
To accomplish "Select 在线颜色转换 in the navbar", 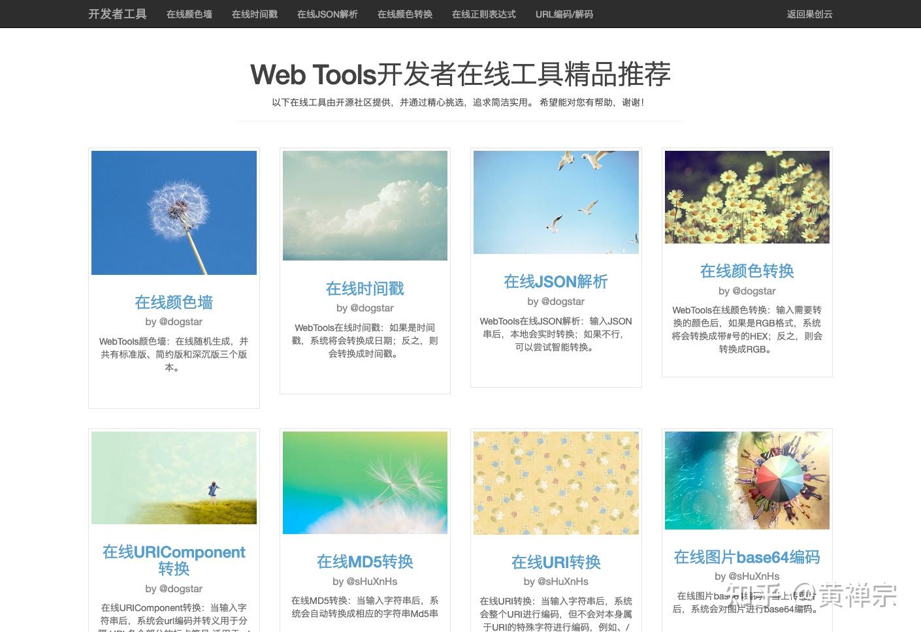I will point(404,14).
